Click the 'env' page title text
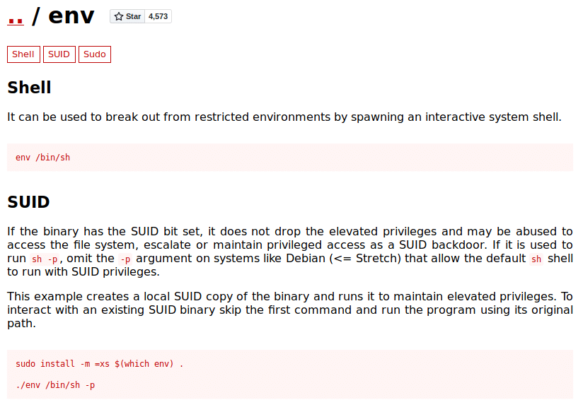The height and width of the screenshot is (400, 583). [x=71, y=16]
